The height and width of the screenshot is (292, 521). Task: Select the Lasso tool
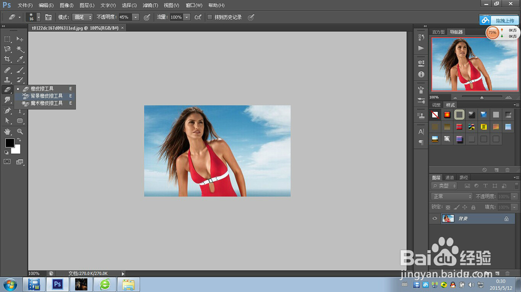[7, 49]
